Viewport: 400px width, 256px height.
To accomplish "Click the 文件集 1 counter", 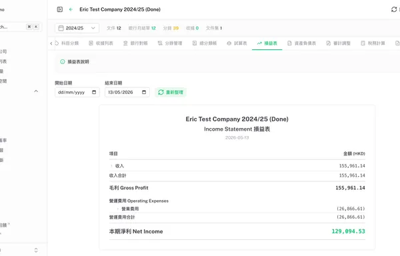I will click(214, 28).
